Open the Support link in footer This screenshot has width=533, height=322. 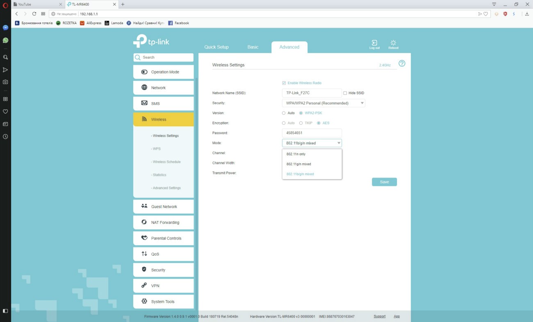[379, 316]
